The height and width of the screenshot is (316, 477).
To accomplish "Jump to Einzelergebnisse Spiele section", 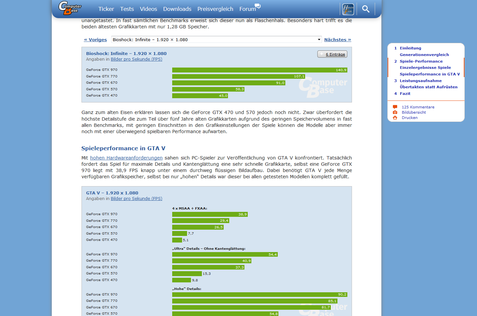I will click(x=425, y=68).
